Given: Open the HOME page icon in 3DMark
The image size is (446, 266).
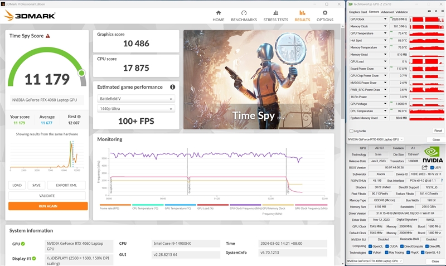Looking at the screenshot, I should tap(219, 12).
